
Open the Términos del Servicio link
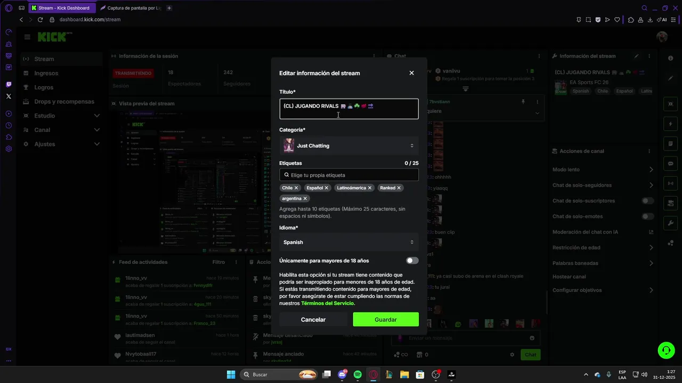327,303
